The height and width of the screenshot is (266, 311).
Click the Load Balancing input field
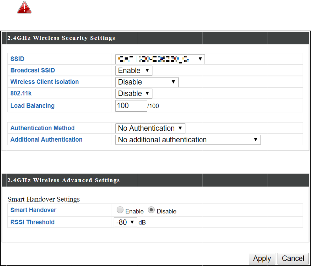(131, 106)
